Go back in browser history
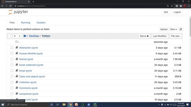This screenshot has height=107, width=191. click(x=2, y=6)
